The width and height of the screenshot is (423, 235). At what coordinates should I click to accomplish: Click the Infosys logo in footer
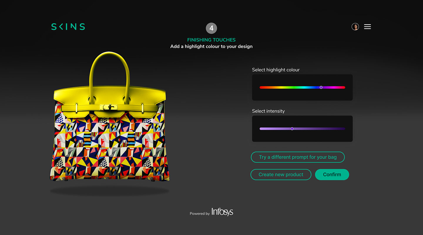click(x=222, y=212)
